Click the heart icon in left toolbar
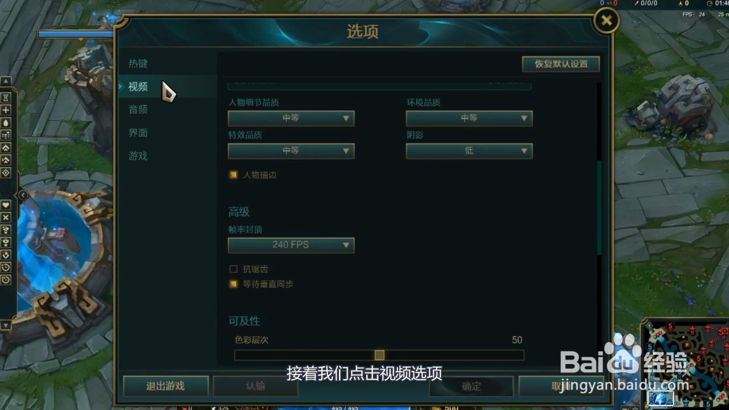 pos(5,205)
